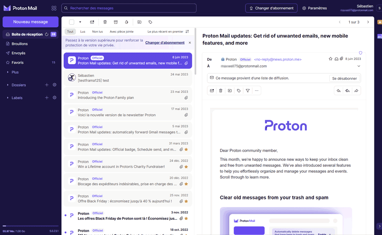The height and width of the screenshot is (235, 382).
Task: Click the move-to-folder icon in list toolbar
Action: tap(139, 22)
